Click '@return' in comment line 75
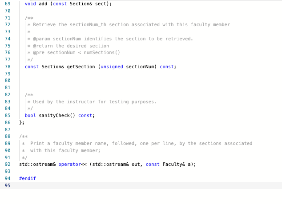The height and width of the screenshot is (204, 282). 43,46
